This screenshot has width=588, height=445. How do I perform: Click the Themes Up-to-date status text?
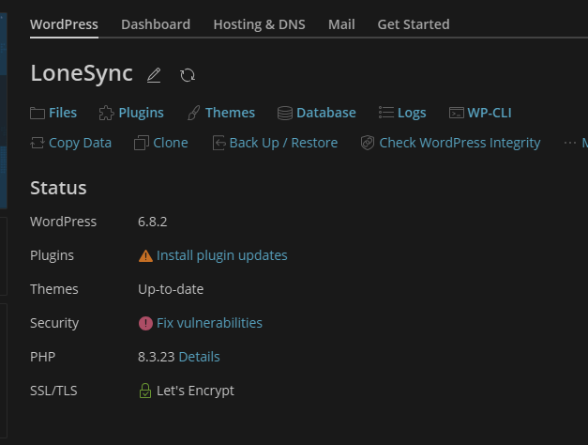coord(171,289)
